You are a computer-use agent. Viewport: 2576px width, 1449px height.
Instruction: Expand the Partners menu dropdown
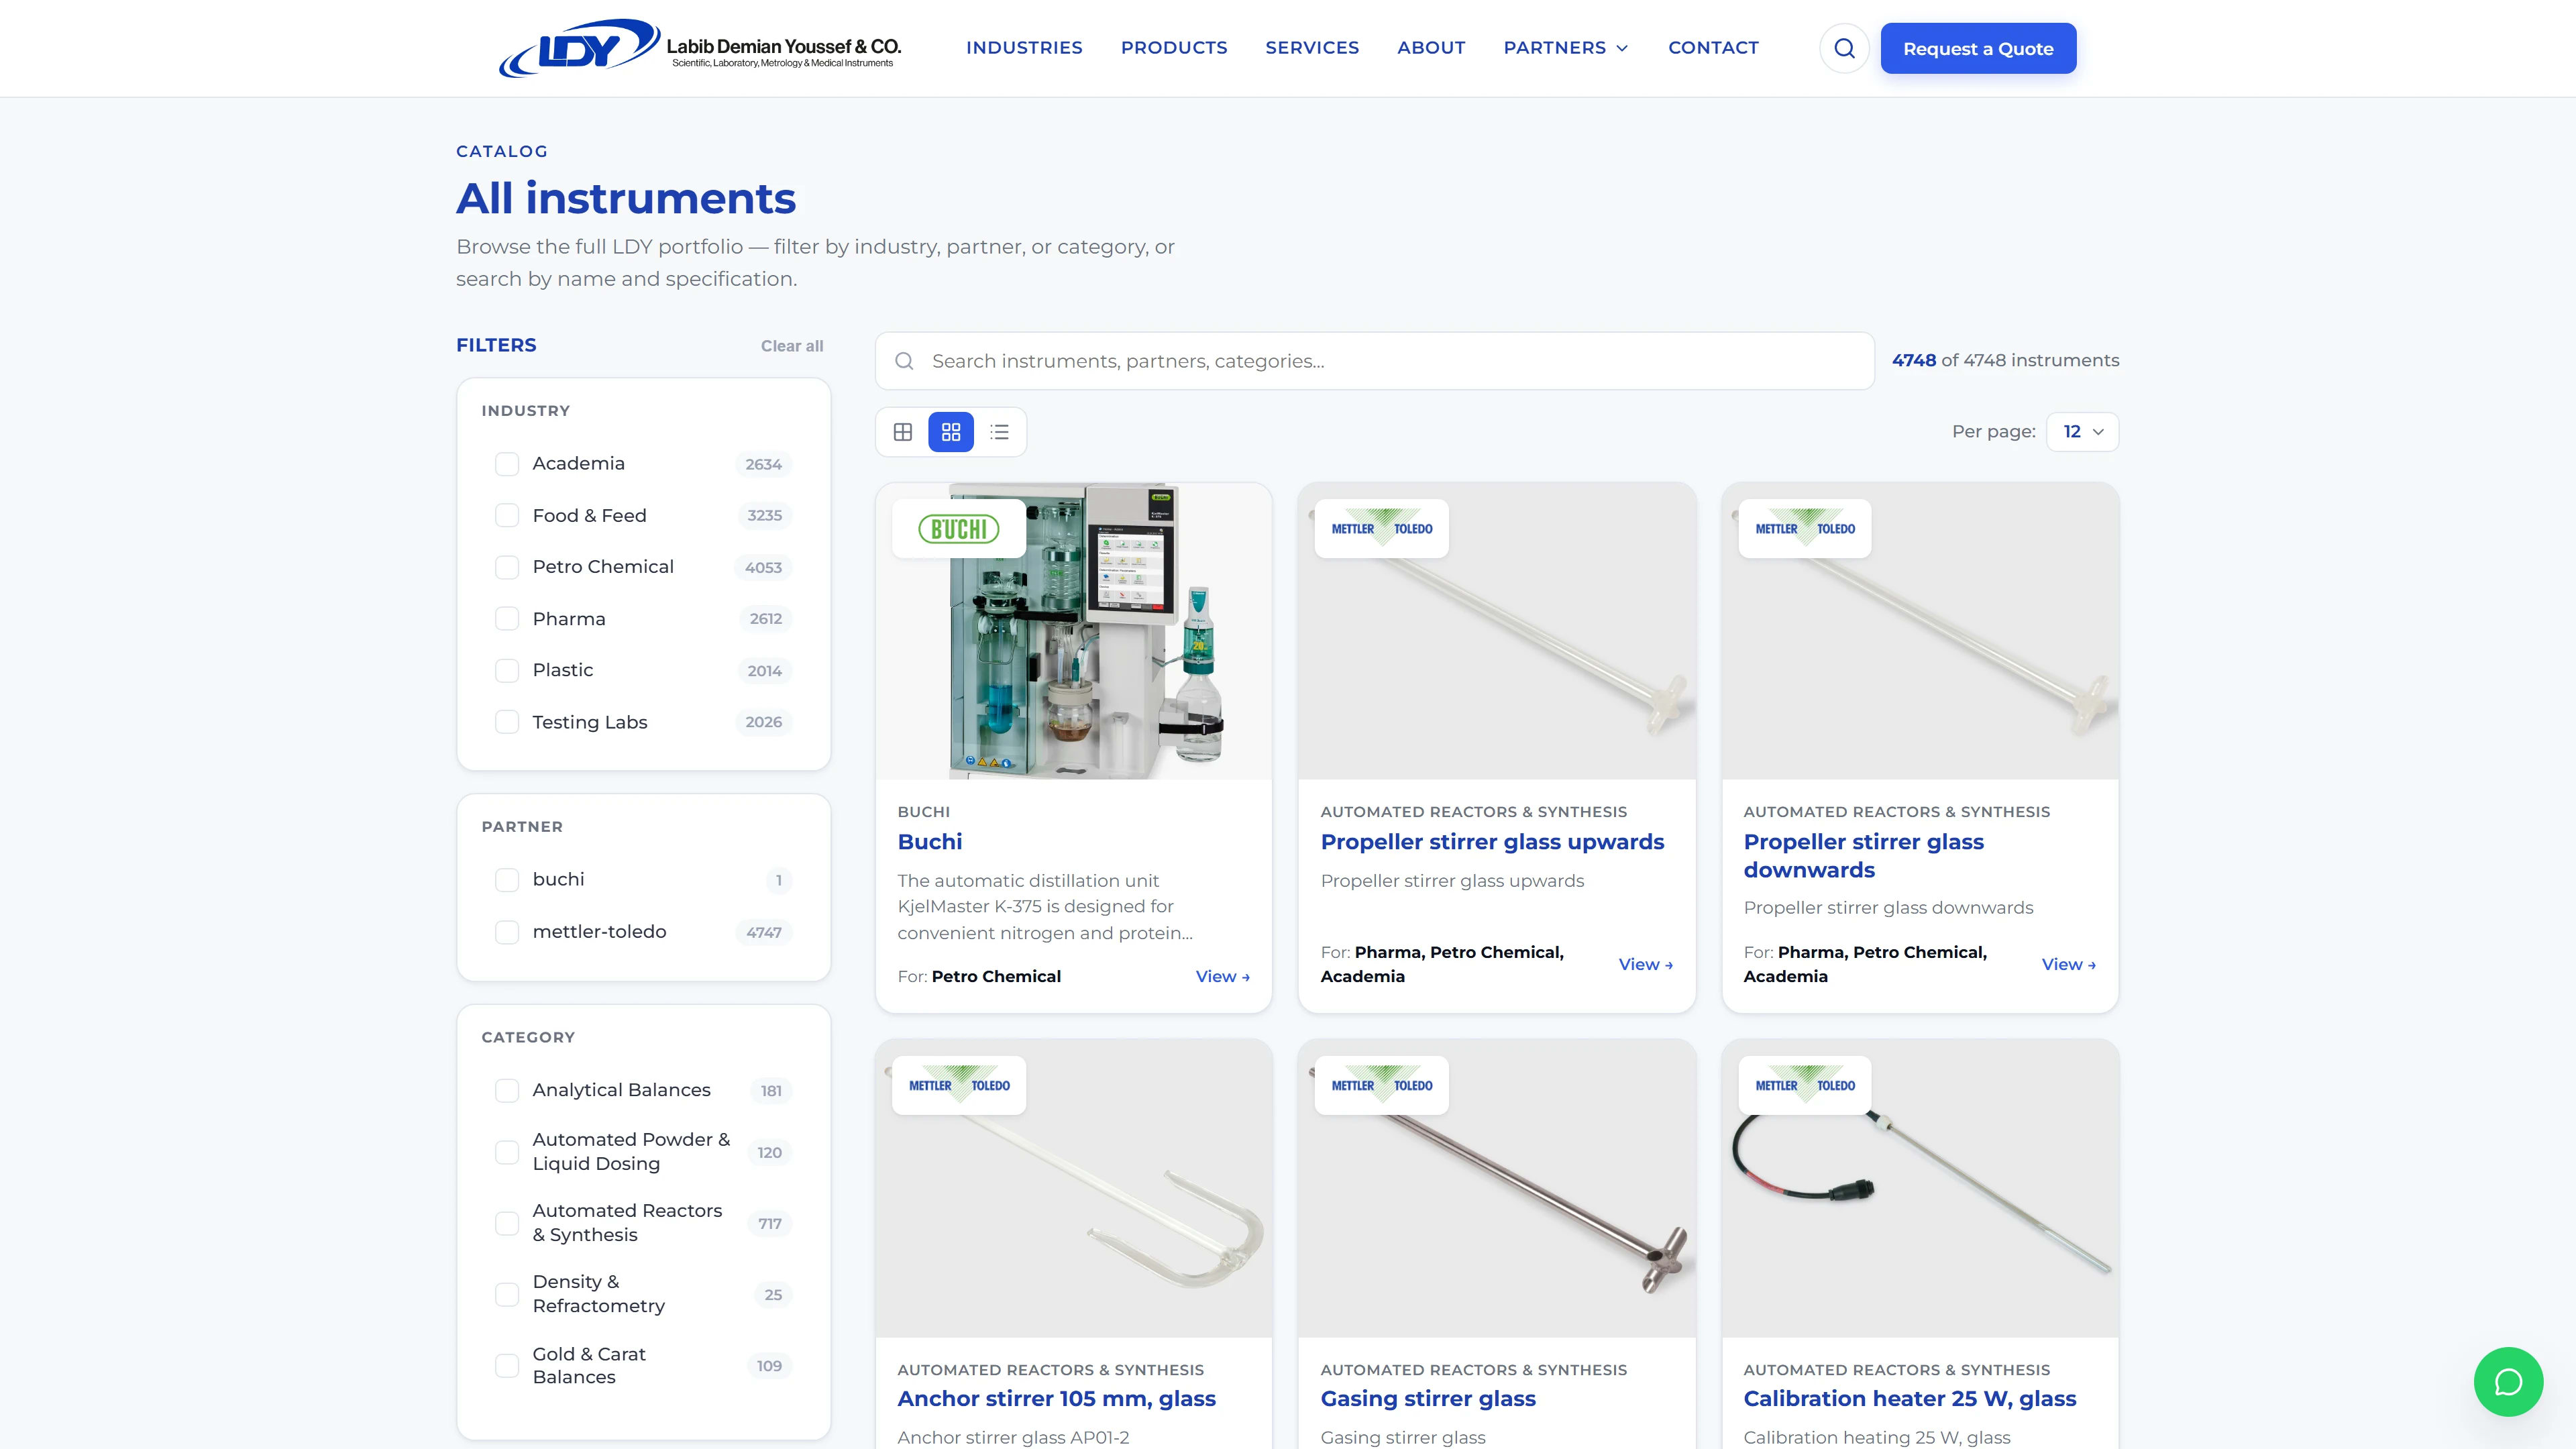click(x=1566, y=48)
